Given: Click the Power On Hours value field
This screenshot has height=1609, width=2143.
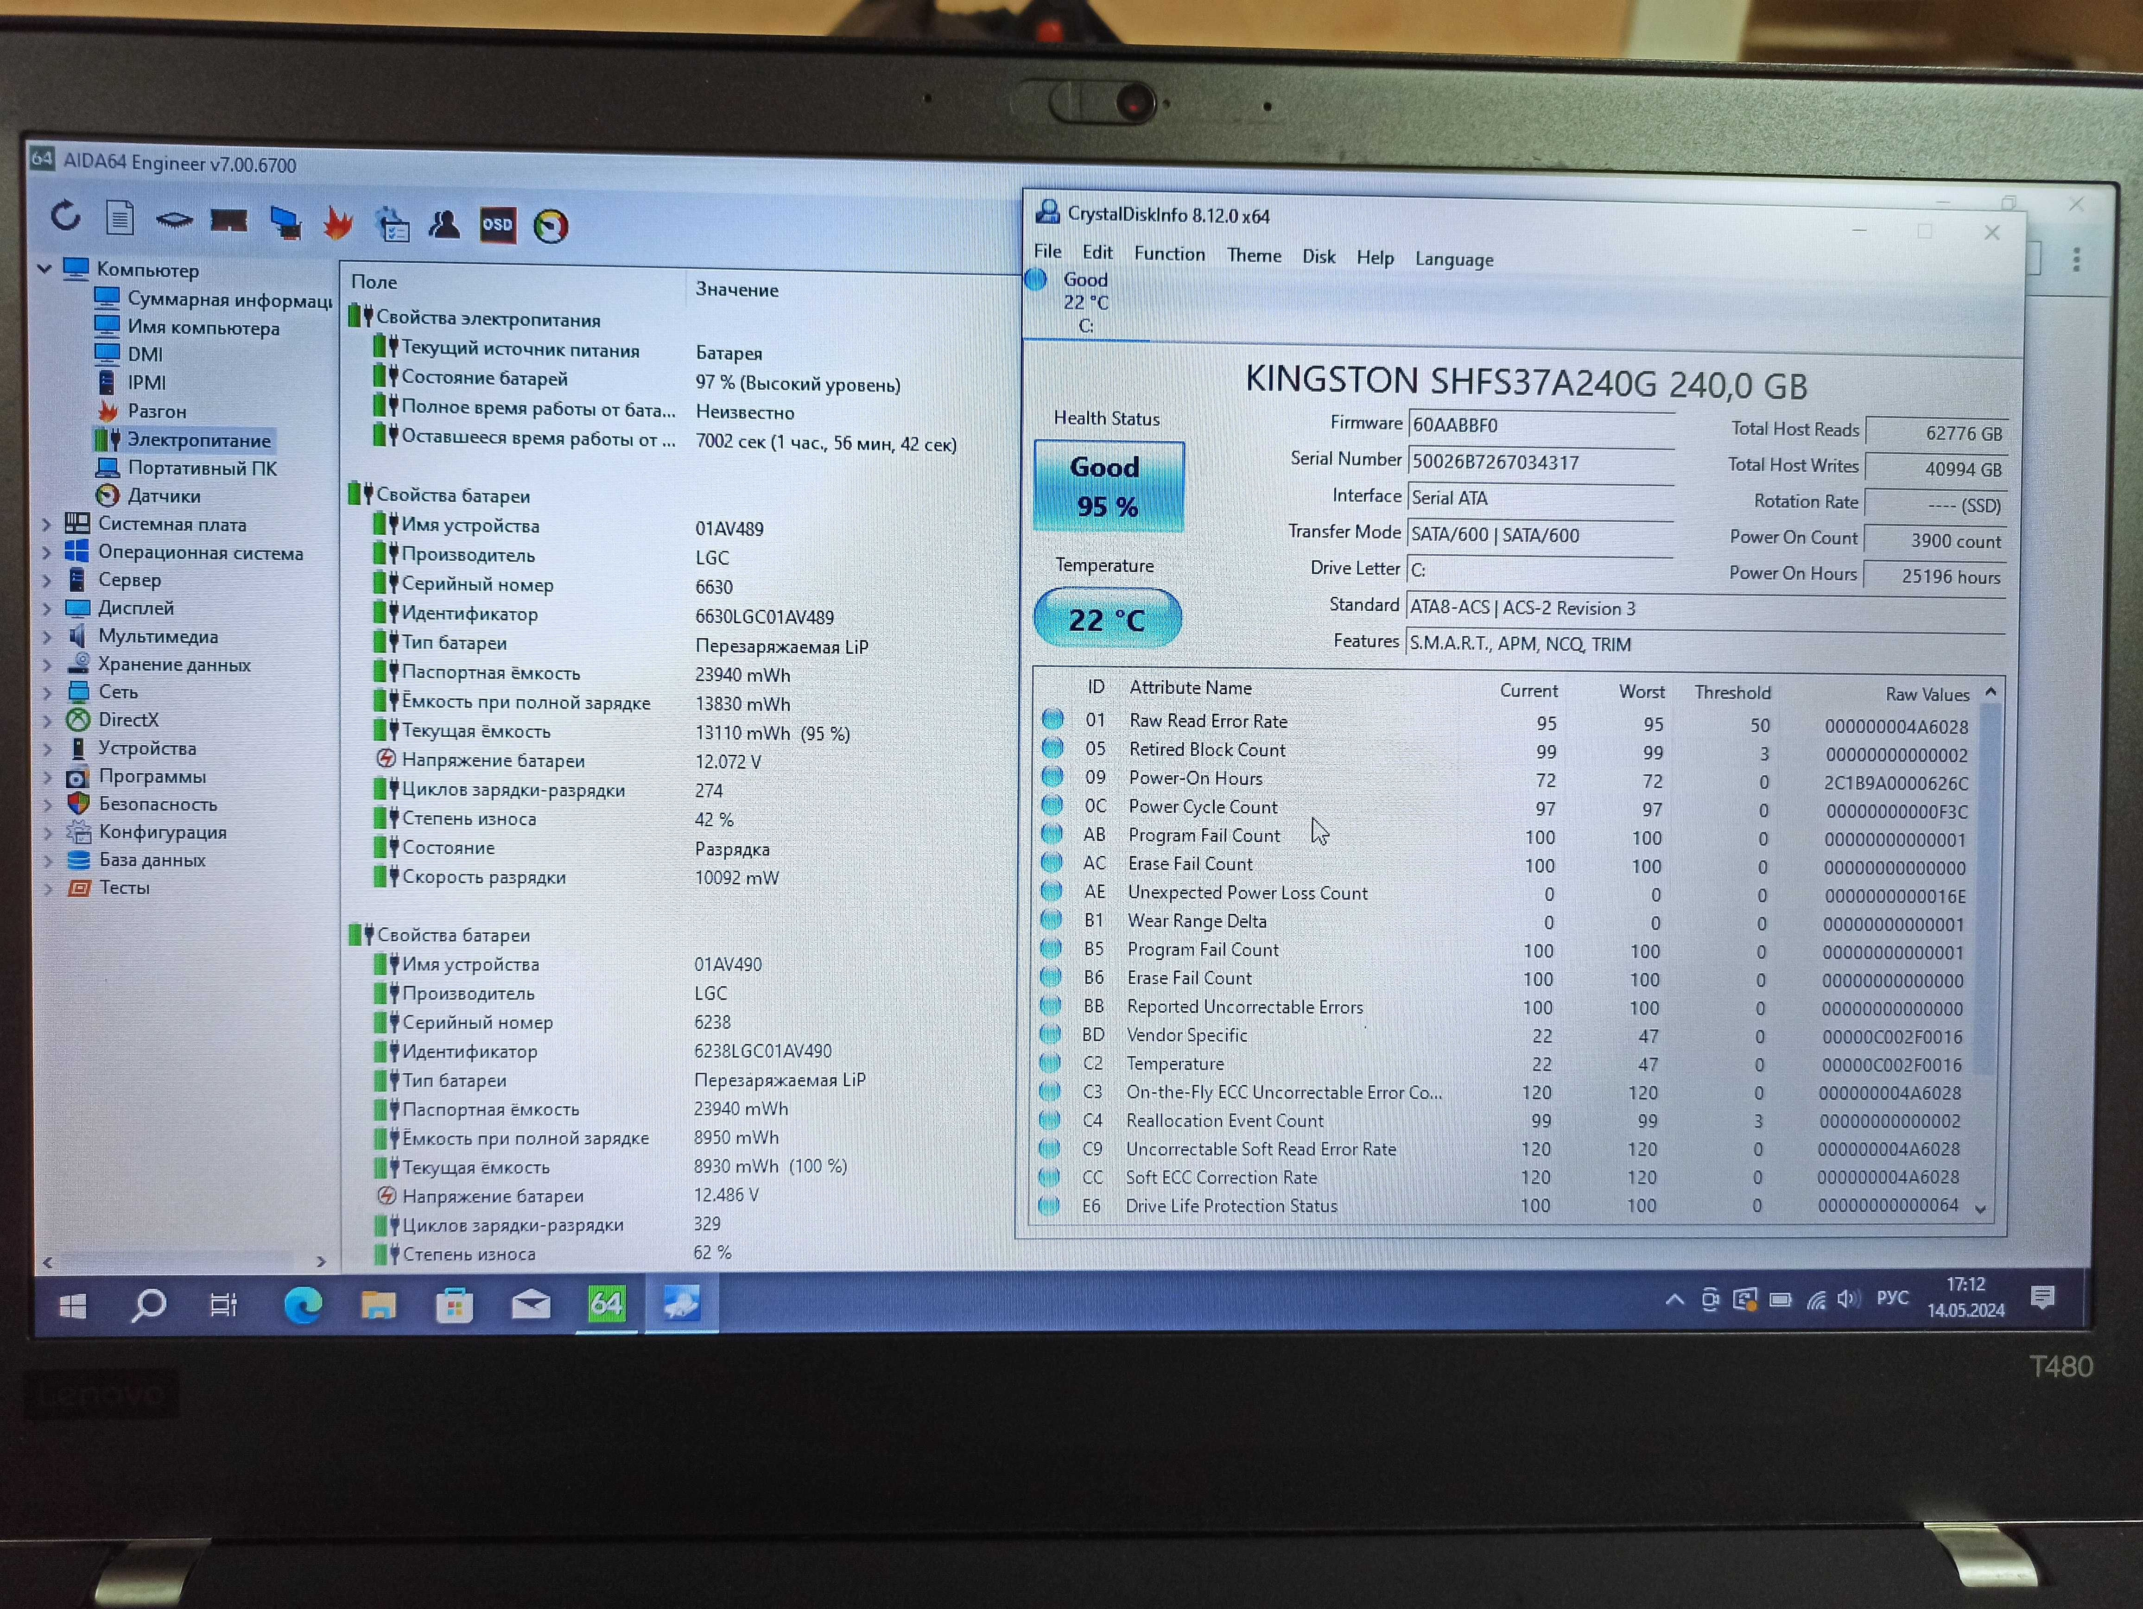Looking at the screenshot, I should [x=1936, y=576].
